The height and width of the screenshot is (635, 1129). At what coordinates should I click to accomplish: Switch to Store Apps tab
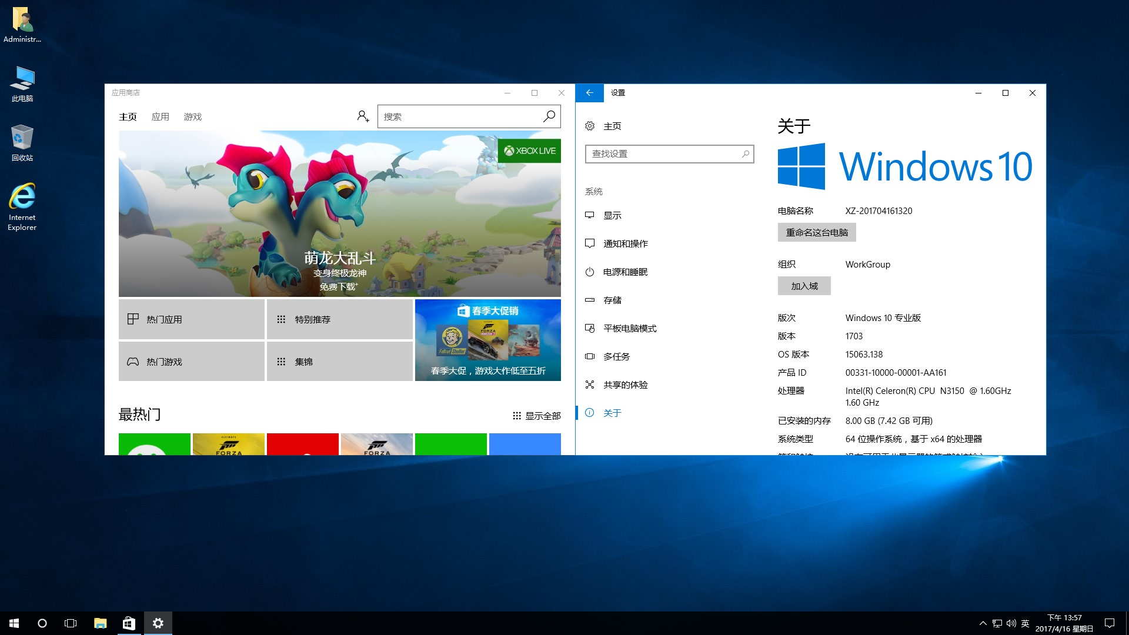coord(160,117)
